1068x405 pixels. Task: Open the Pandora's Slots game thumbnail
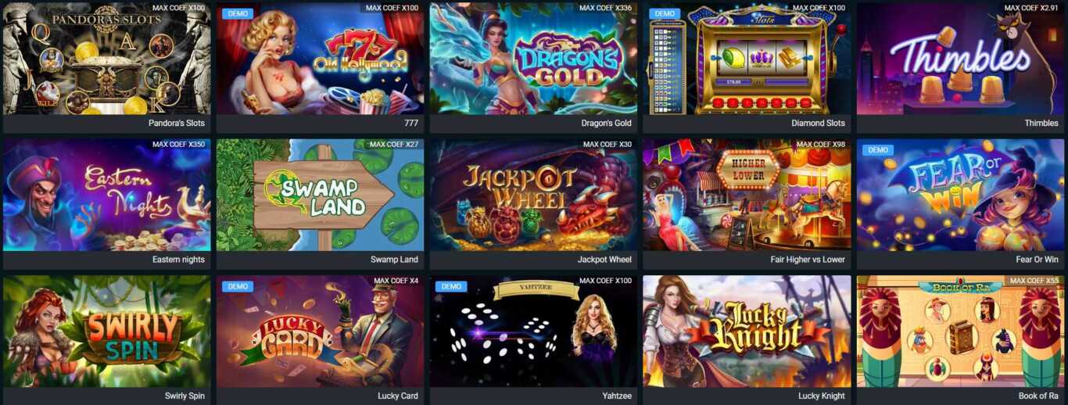[106, 59]
